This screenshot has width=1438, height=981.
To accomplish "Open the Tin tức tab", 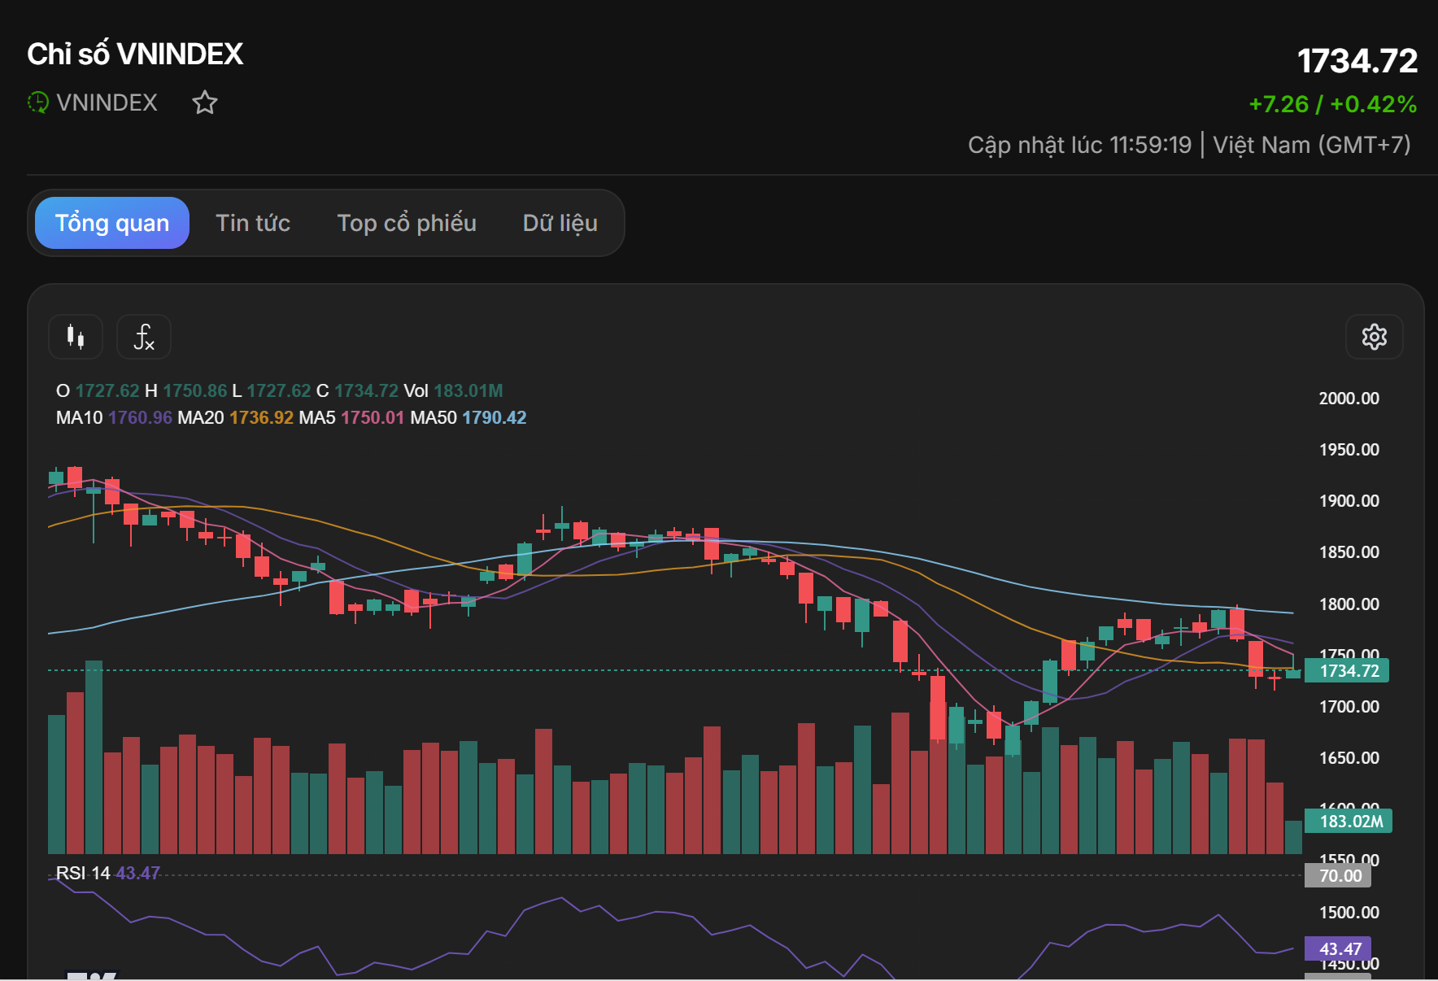I will [x=253, y=223].
